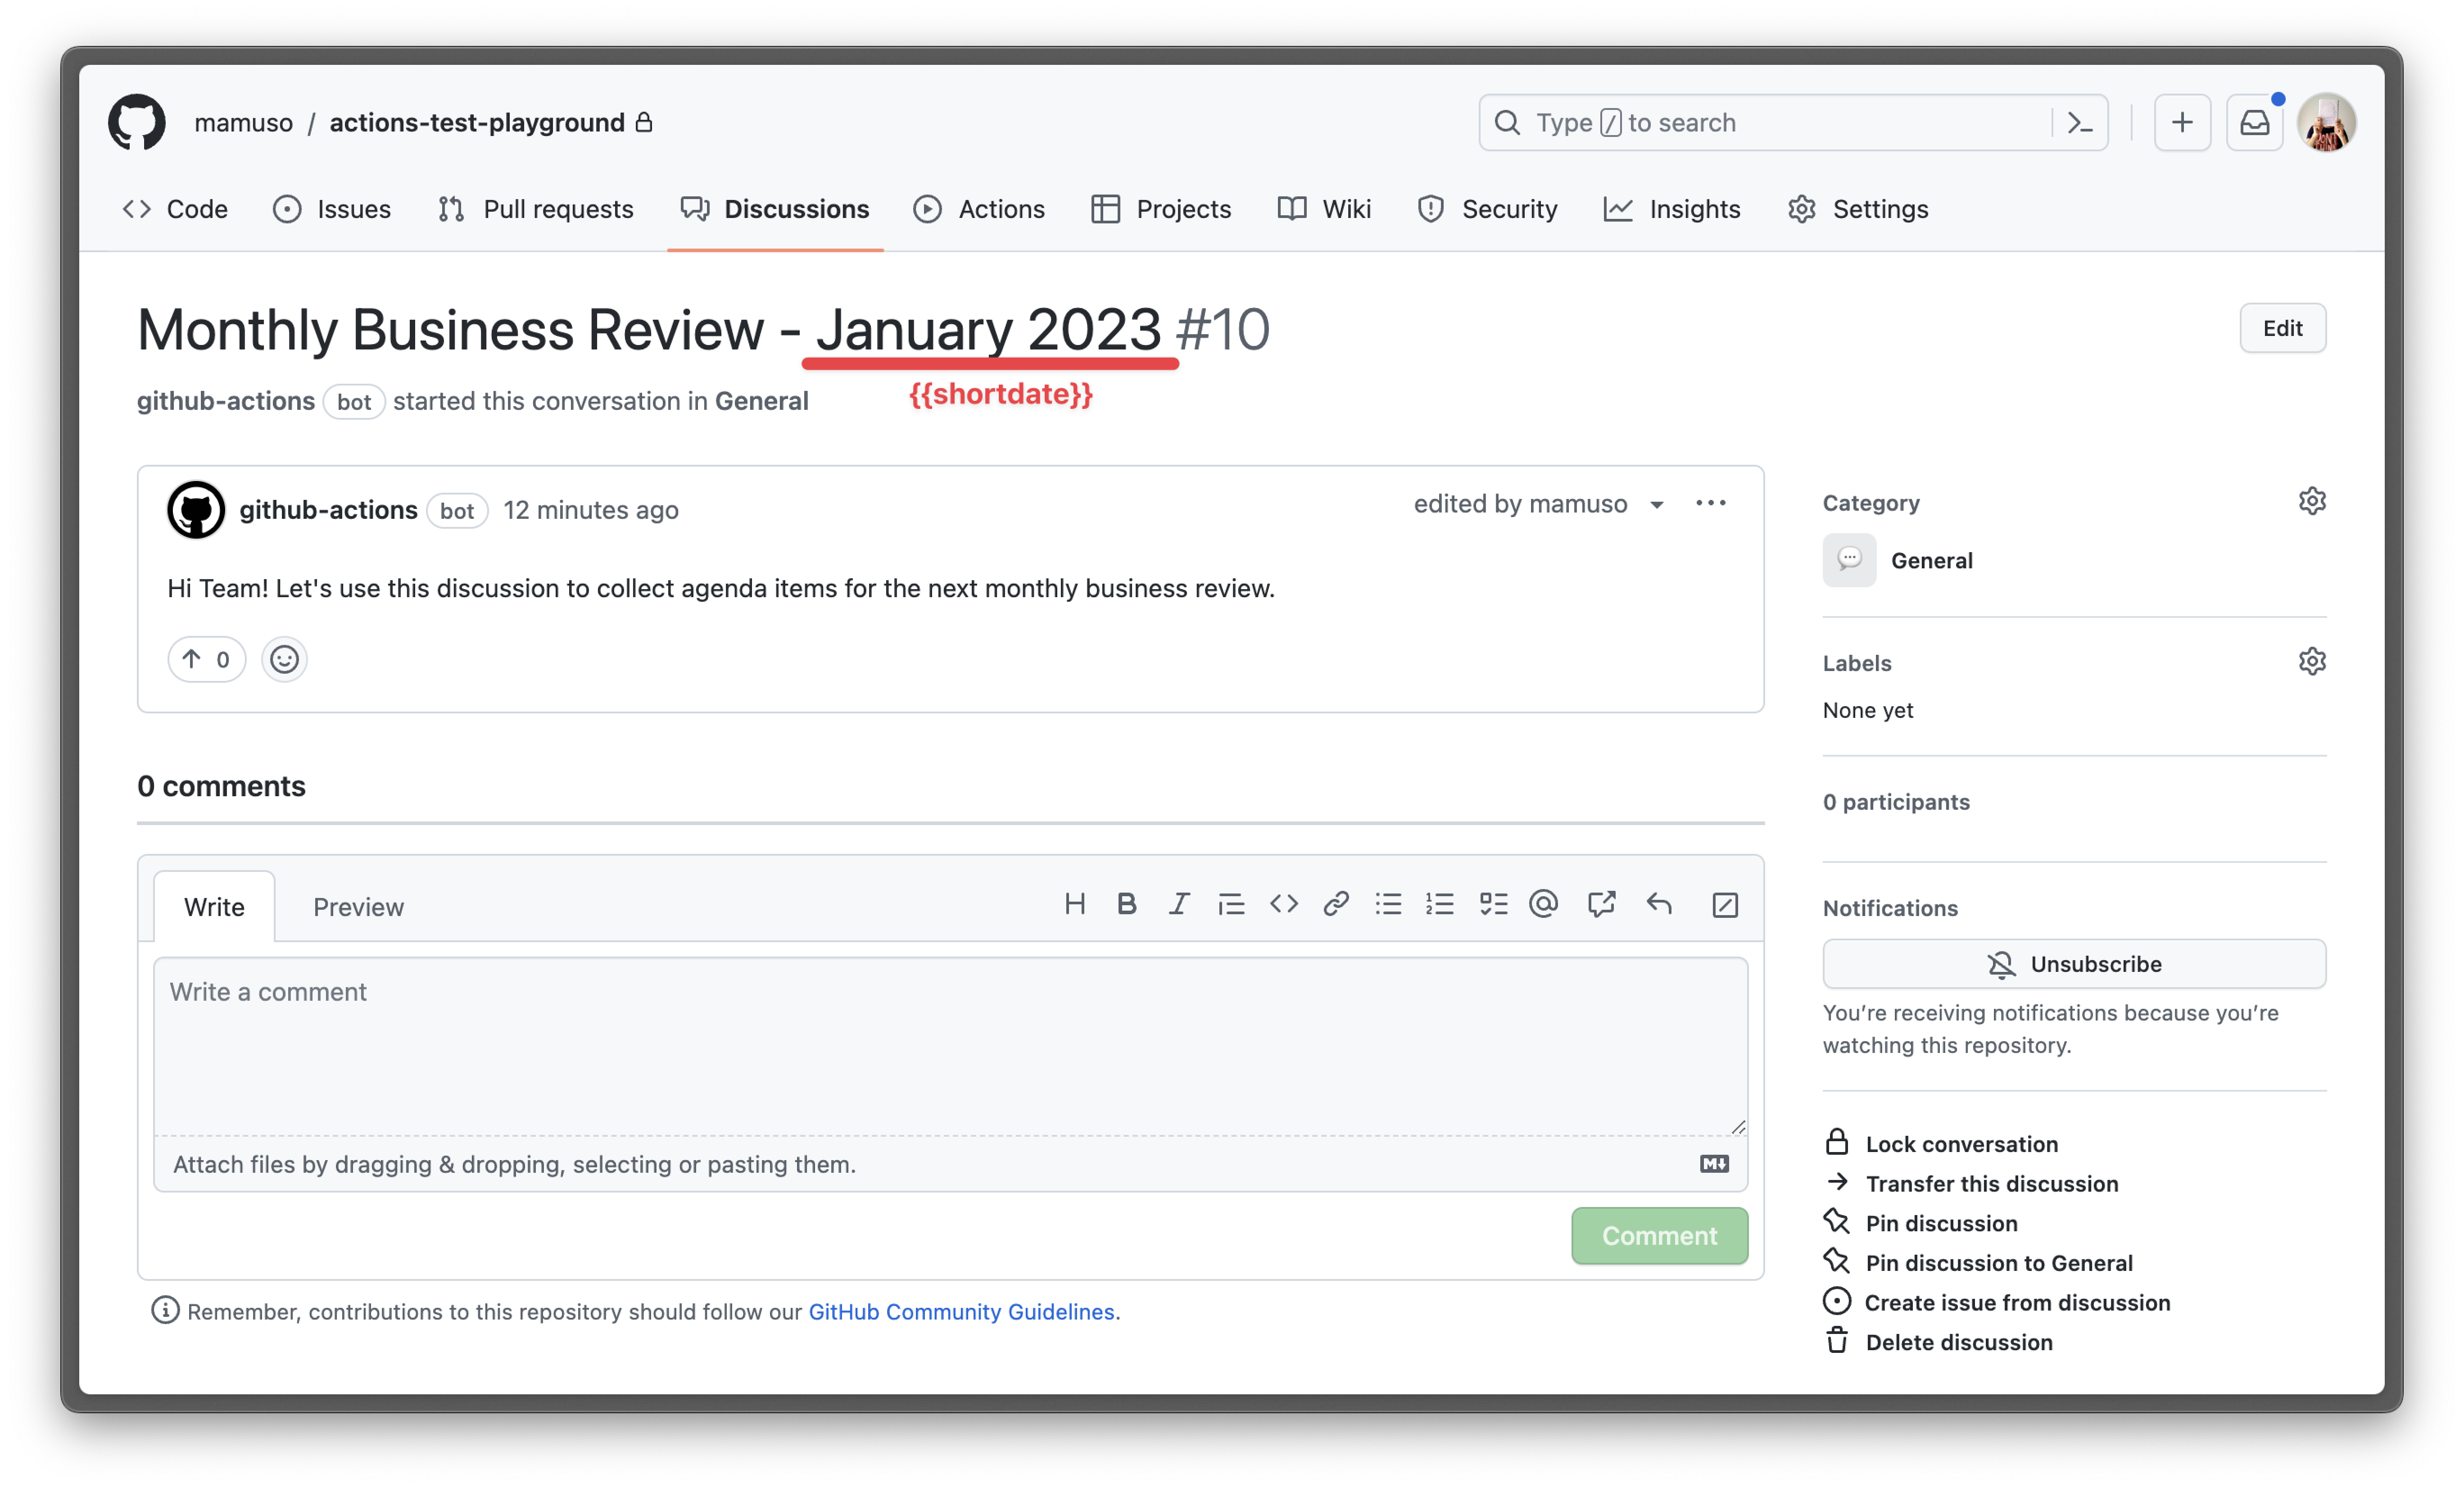The width and height of the screenshot is (2464, 1488).
Task: Lock conversation
Action: (x=1941, y=1144)
